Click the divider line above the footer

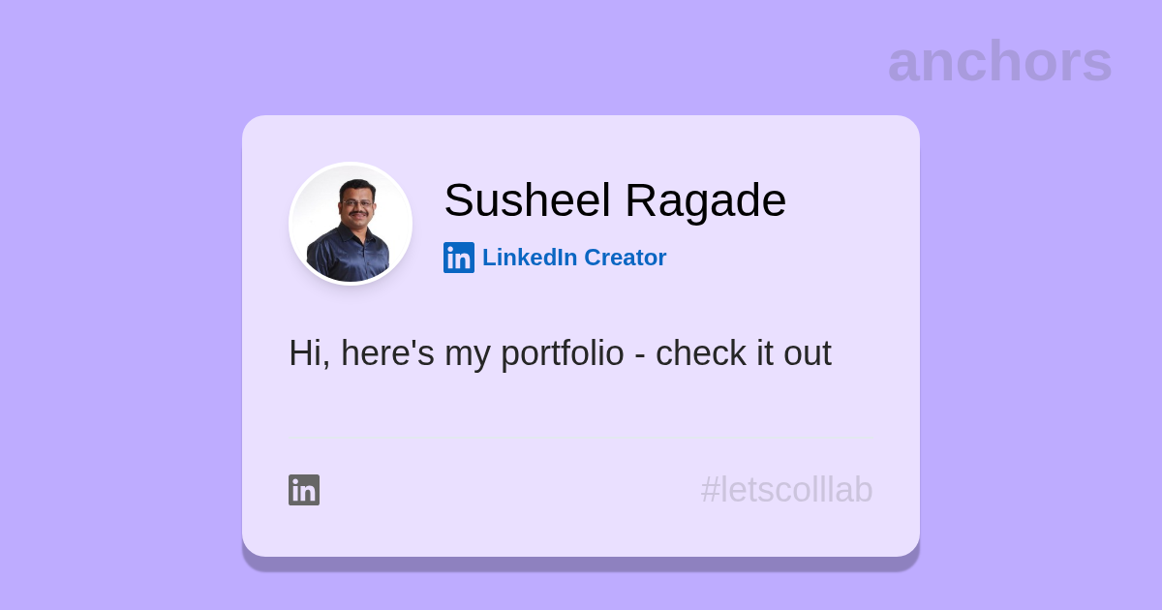[x=581, y=439]
